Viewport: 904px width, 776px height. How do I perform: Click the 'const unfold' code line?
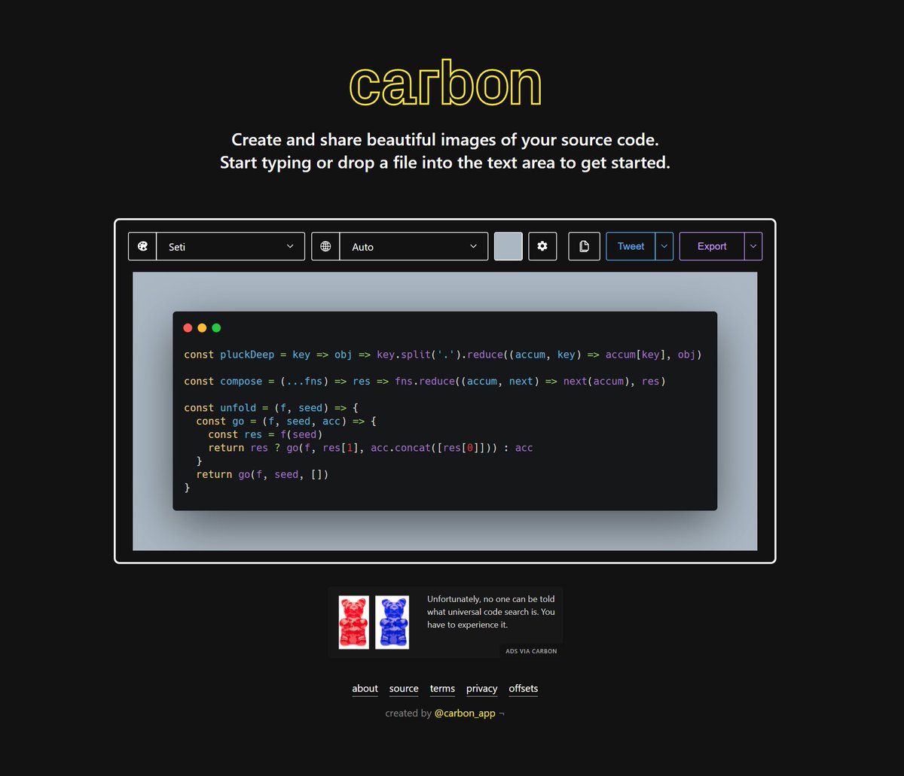pyautogui.click(x=271, y=408)
